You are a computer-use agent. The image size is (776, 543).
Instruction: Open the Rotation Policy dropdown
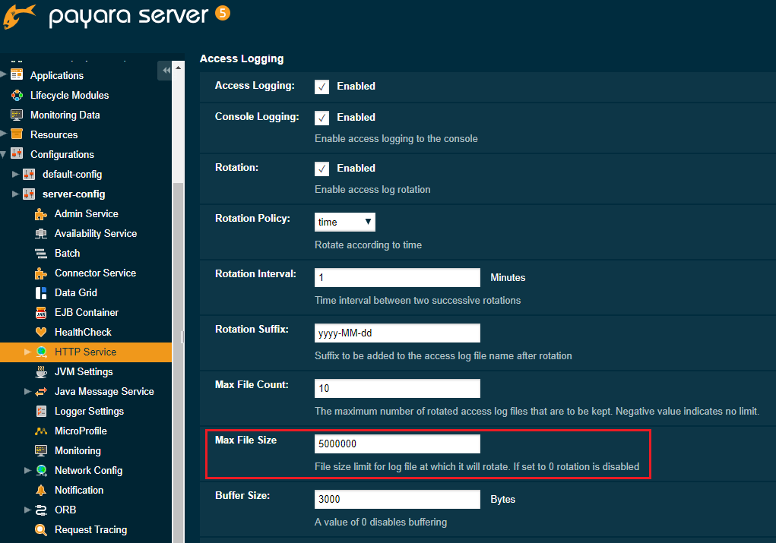[344, 222]
